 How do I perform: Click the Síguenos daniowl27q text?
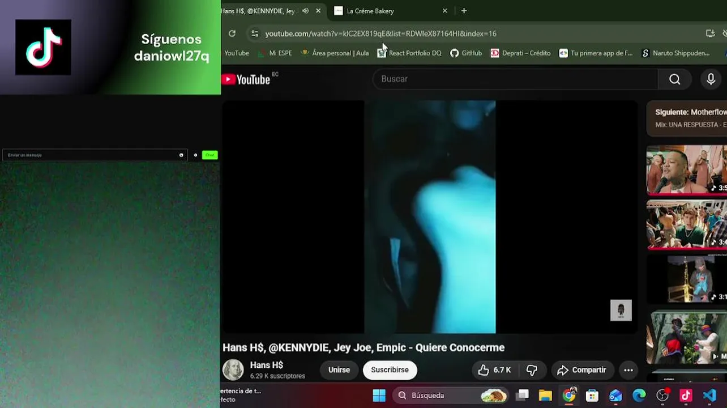171,48
